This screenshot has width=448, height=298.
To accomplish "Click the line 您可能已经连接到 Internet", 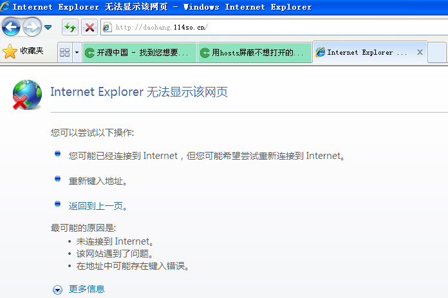I will point(207,156).
